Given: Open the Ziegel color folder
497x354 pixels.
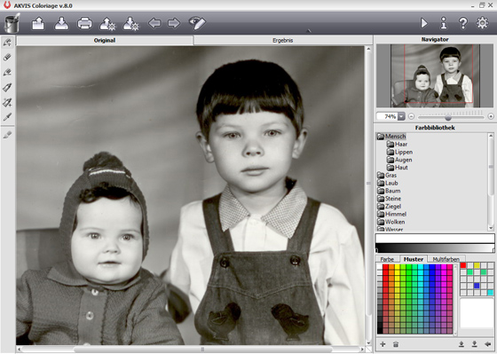Looking at the screenshot, I should (389, 207).
